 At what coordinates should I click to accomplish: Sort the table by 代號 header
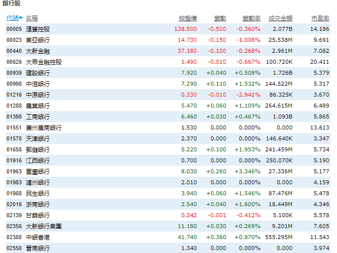point(12,18)
